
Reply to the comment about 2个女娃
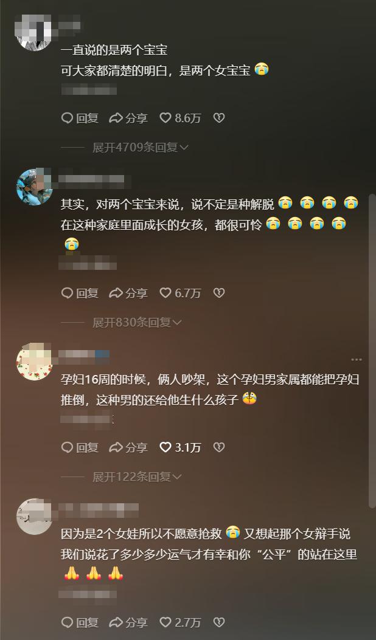coord(80,622)
